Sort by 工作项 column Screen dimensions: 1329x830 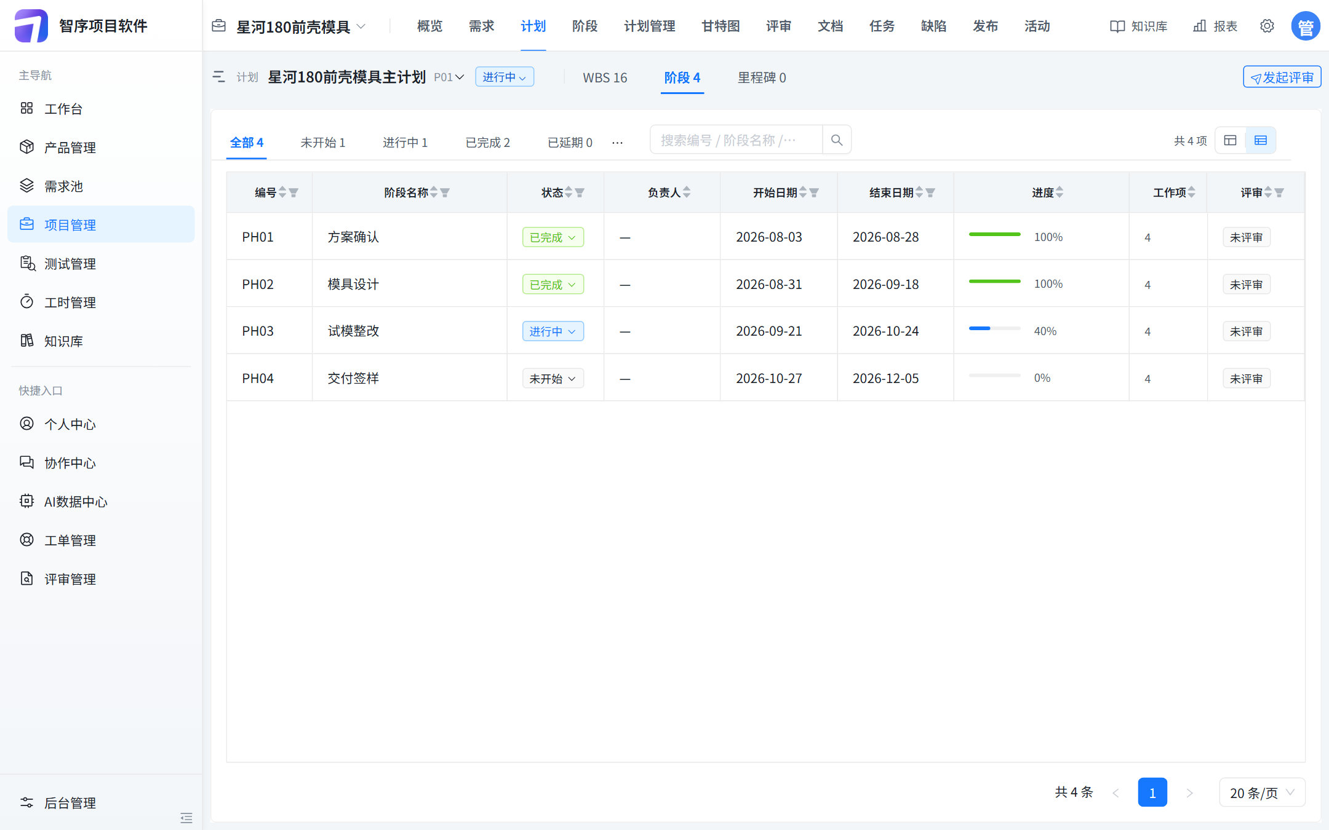coord(1192,192)
